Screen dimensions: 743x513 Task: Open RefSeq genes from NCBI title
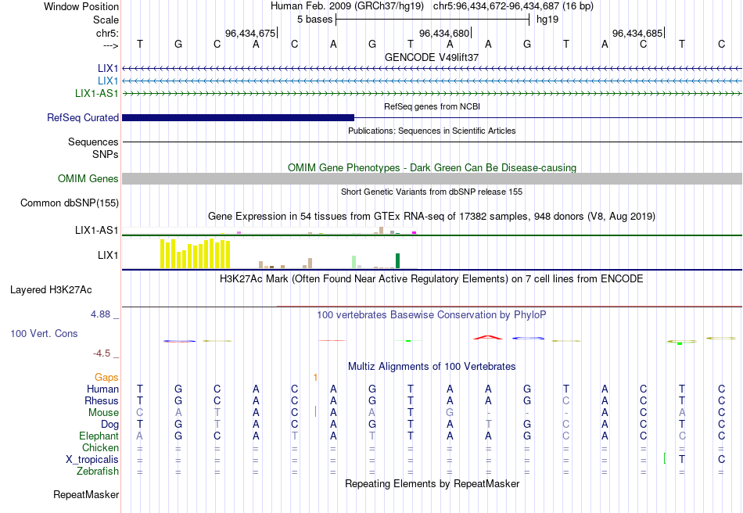coord(432,106)
